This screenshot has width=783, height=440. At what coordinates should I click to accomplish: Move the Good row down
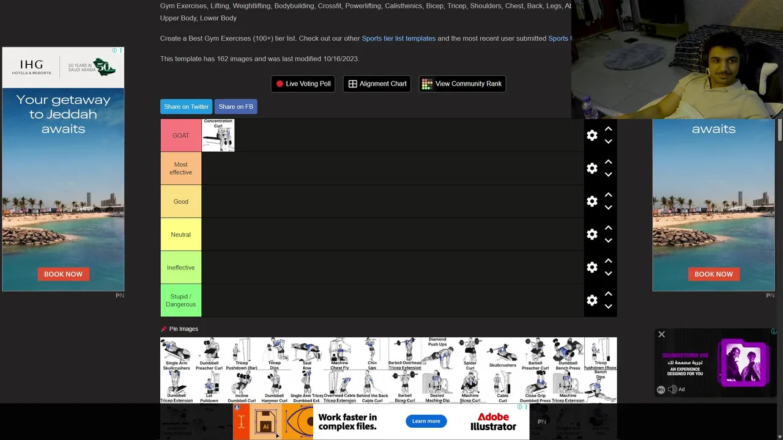608,208
